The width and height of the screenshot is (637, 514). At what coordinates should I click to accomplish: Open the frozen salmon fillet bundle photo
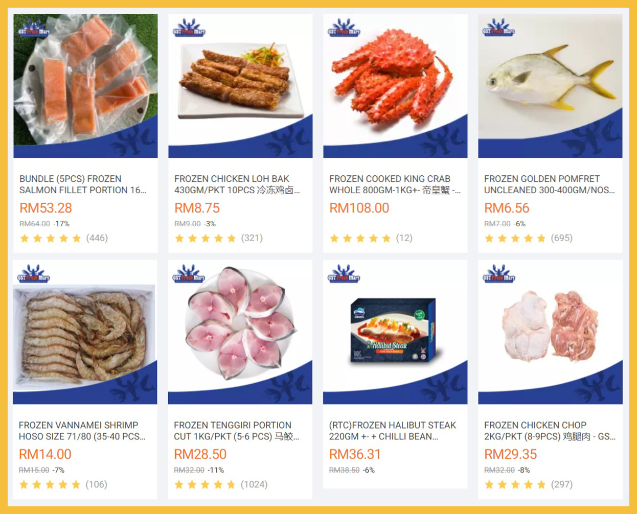(x=85, y=86)
